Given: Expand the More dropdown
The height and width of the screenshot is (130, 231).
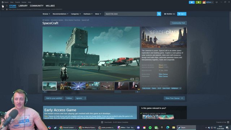Looking at the screenshot, I should 98,14.
